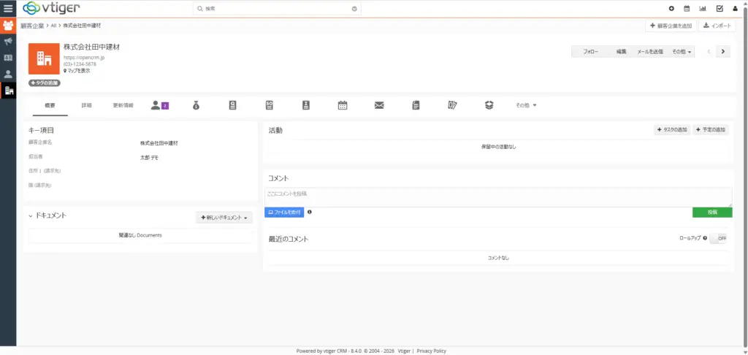Open the hamburger main menu

(8, 9)
